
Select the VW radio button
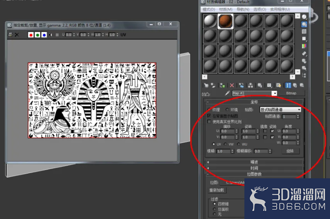226,144
